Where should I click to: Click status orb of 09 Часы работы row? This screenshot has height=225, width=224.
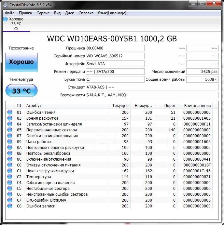[x=10, y=142]
